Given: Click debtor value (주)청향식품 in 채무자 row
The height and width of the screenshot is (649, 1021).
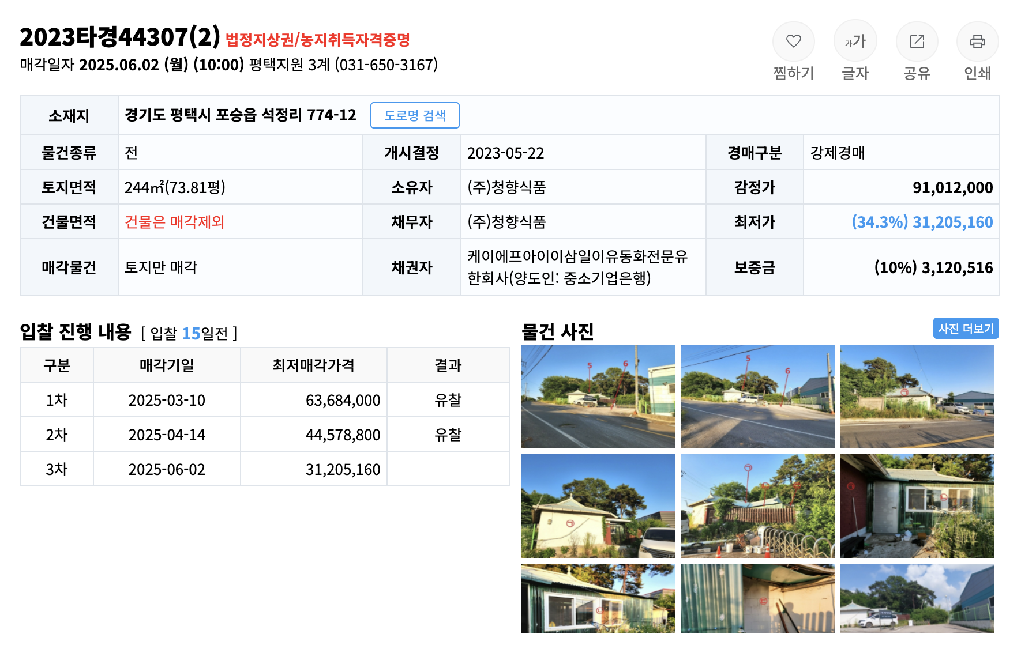Looking at the screenshot, I should click(x=506, y=222).
